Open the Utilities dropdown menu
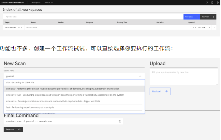The height and width of the screenshot is (140, 221). (x=48, y=2)
